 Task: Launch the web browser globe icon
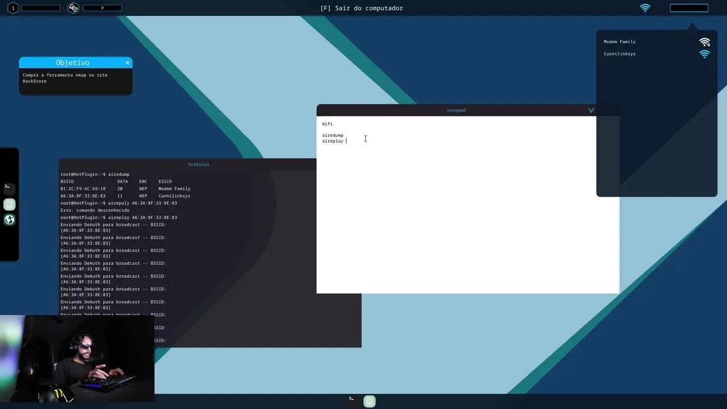[9, 220]
